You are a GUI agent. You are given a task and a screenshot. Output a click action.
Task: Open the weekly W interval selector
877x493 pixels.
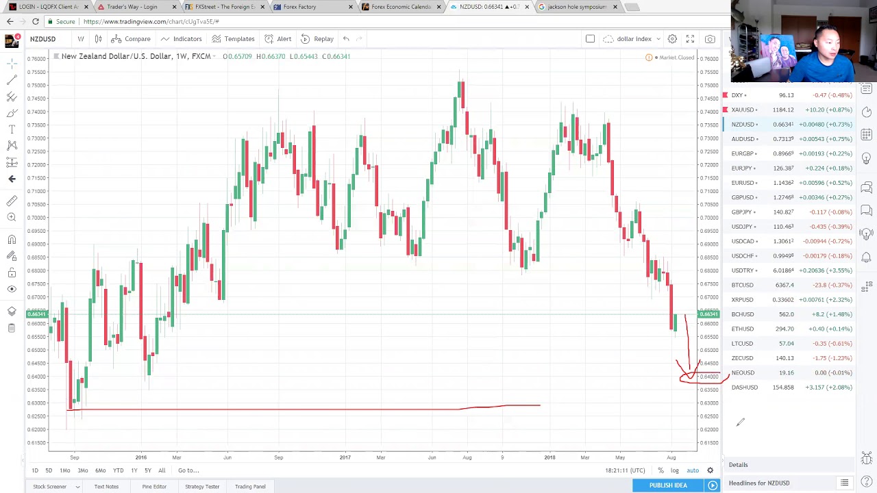[81, 39]
